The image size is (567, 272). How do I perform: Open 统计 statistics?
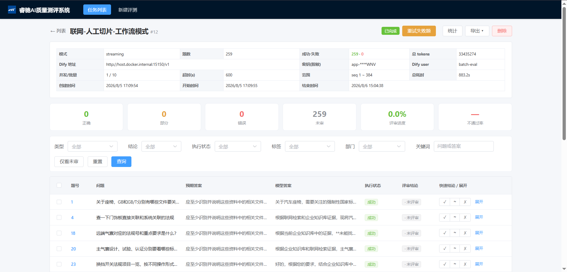[452, 31]
